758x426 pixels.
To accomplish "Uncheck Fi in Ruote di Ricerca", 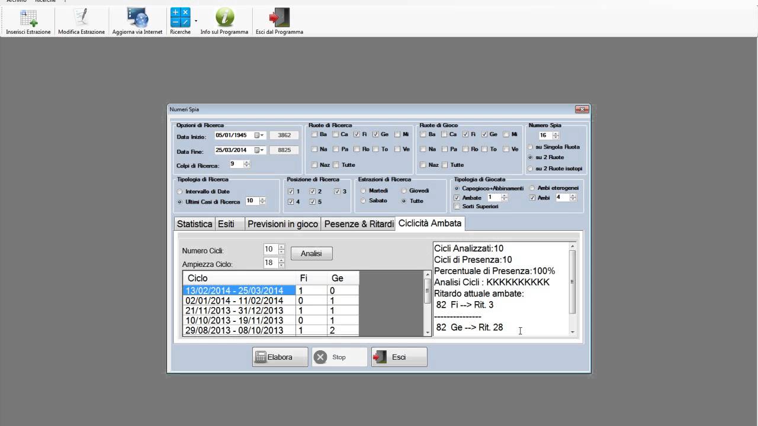I will point(356,134).
